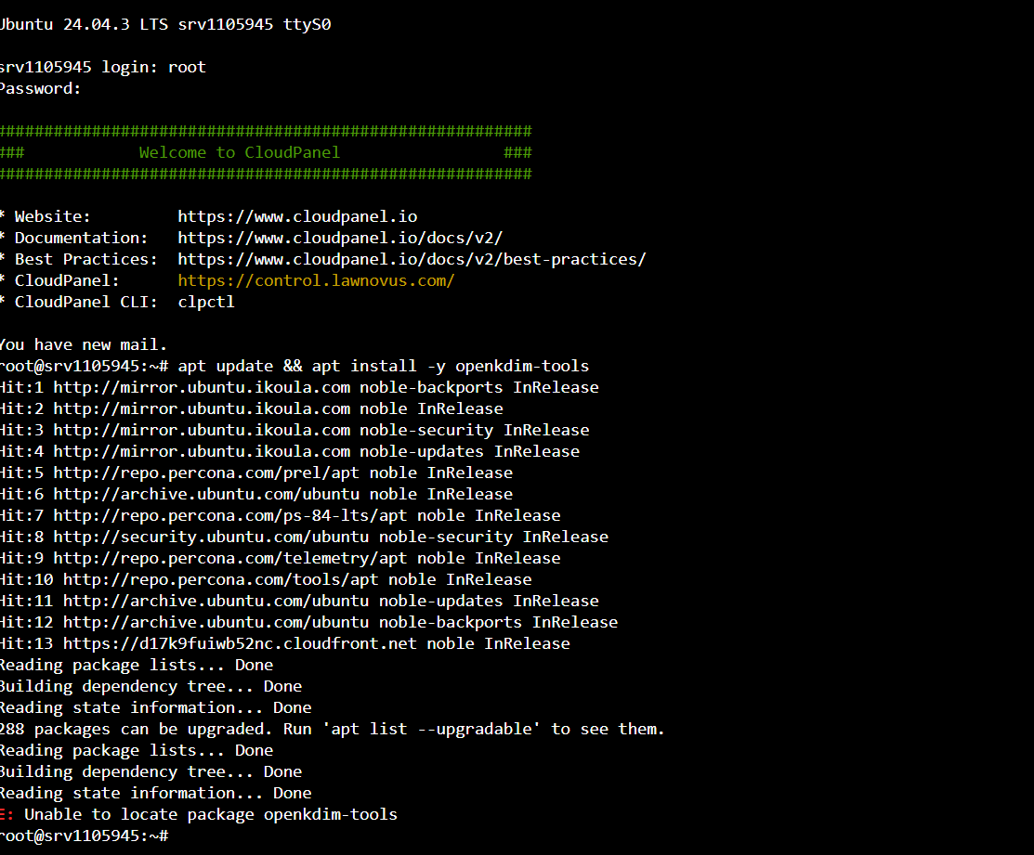The height and width of the screenshot is (855, 1034).
Task: Click the Hit:5 percona prel/apt line
Action: pyautogui.click(x=256, y=473)
